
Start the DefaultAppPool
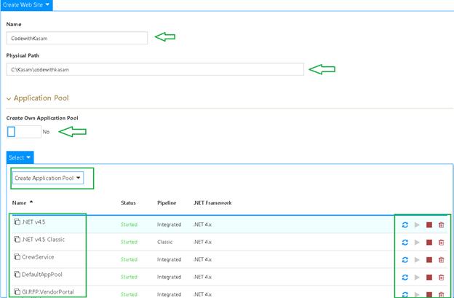[x=417, y=278]
